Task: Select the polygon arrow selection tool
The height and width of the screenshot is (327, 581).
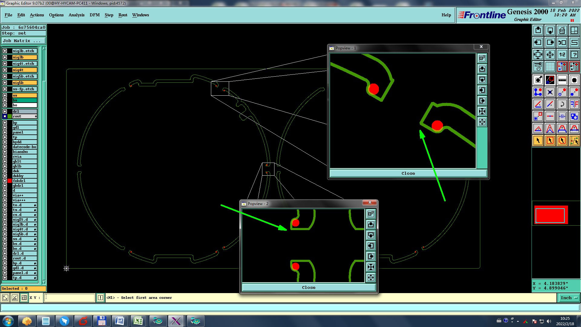Action: pos(562,140)
